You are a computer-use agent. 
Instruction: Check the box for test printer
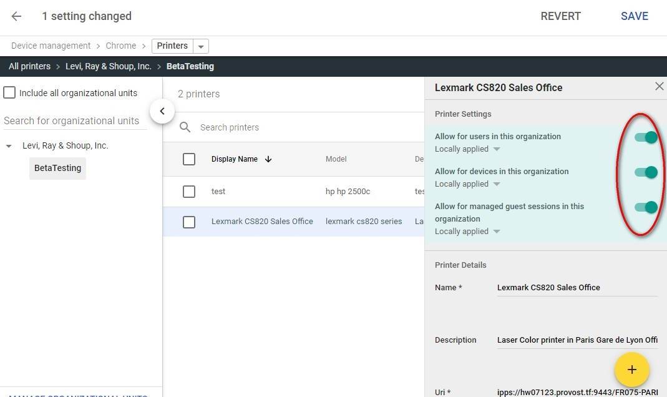point(189,192)
